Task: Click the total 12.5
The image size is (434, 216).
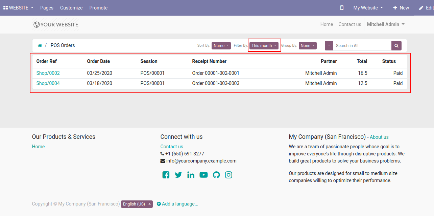Action: coord(363,83)
